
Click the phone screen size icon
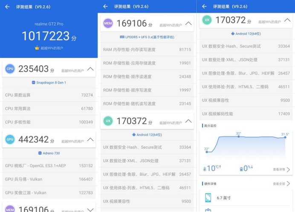coord(208,197)
